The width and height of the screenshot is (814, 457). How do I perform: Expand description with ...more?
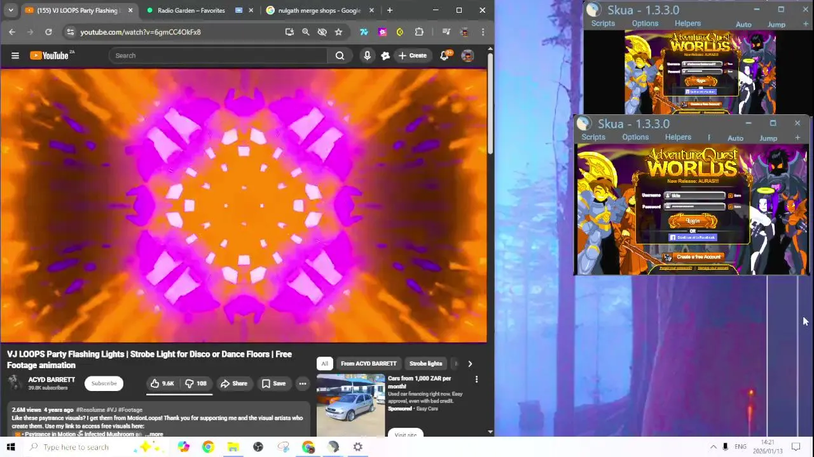(x=153, y=434)
